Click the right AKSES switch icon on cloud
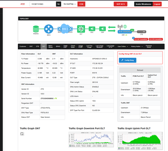The height and width of the screenshot is (151, 168). point(71,29)
